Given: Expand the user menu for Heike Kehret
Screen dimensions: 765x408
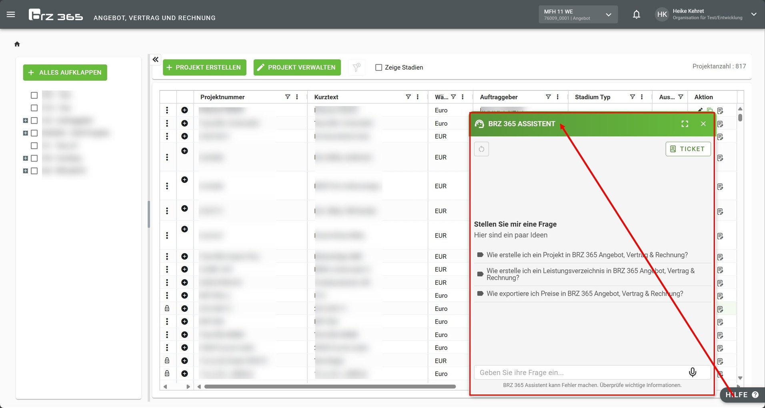Looking at the screenshot, I should coord(753,14).
